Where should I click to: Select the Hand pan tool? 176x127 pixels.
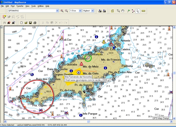click(x=123, y=11)
